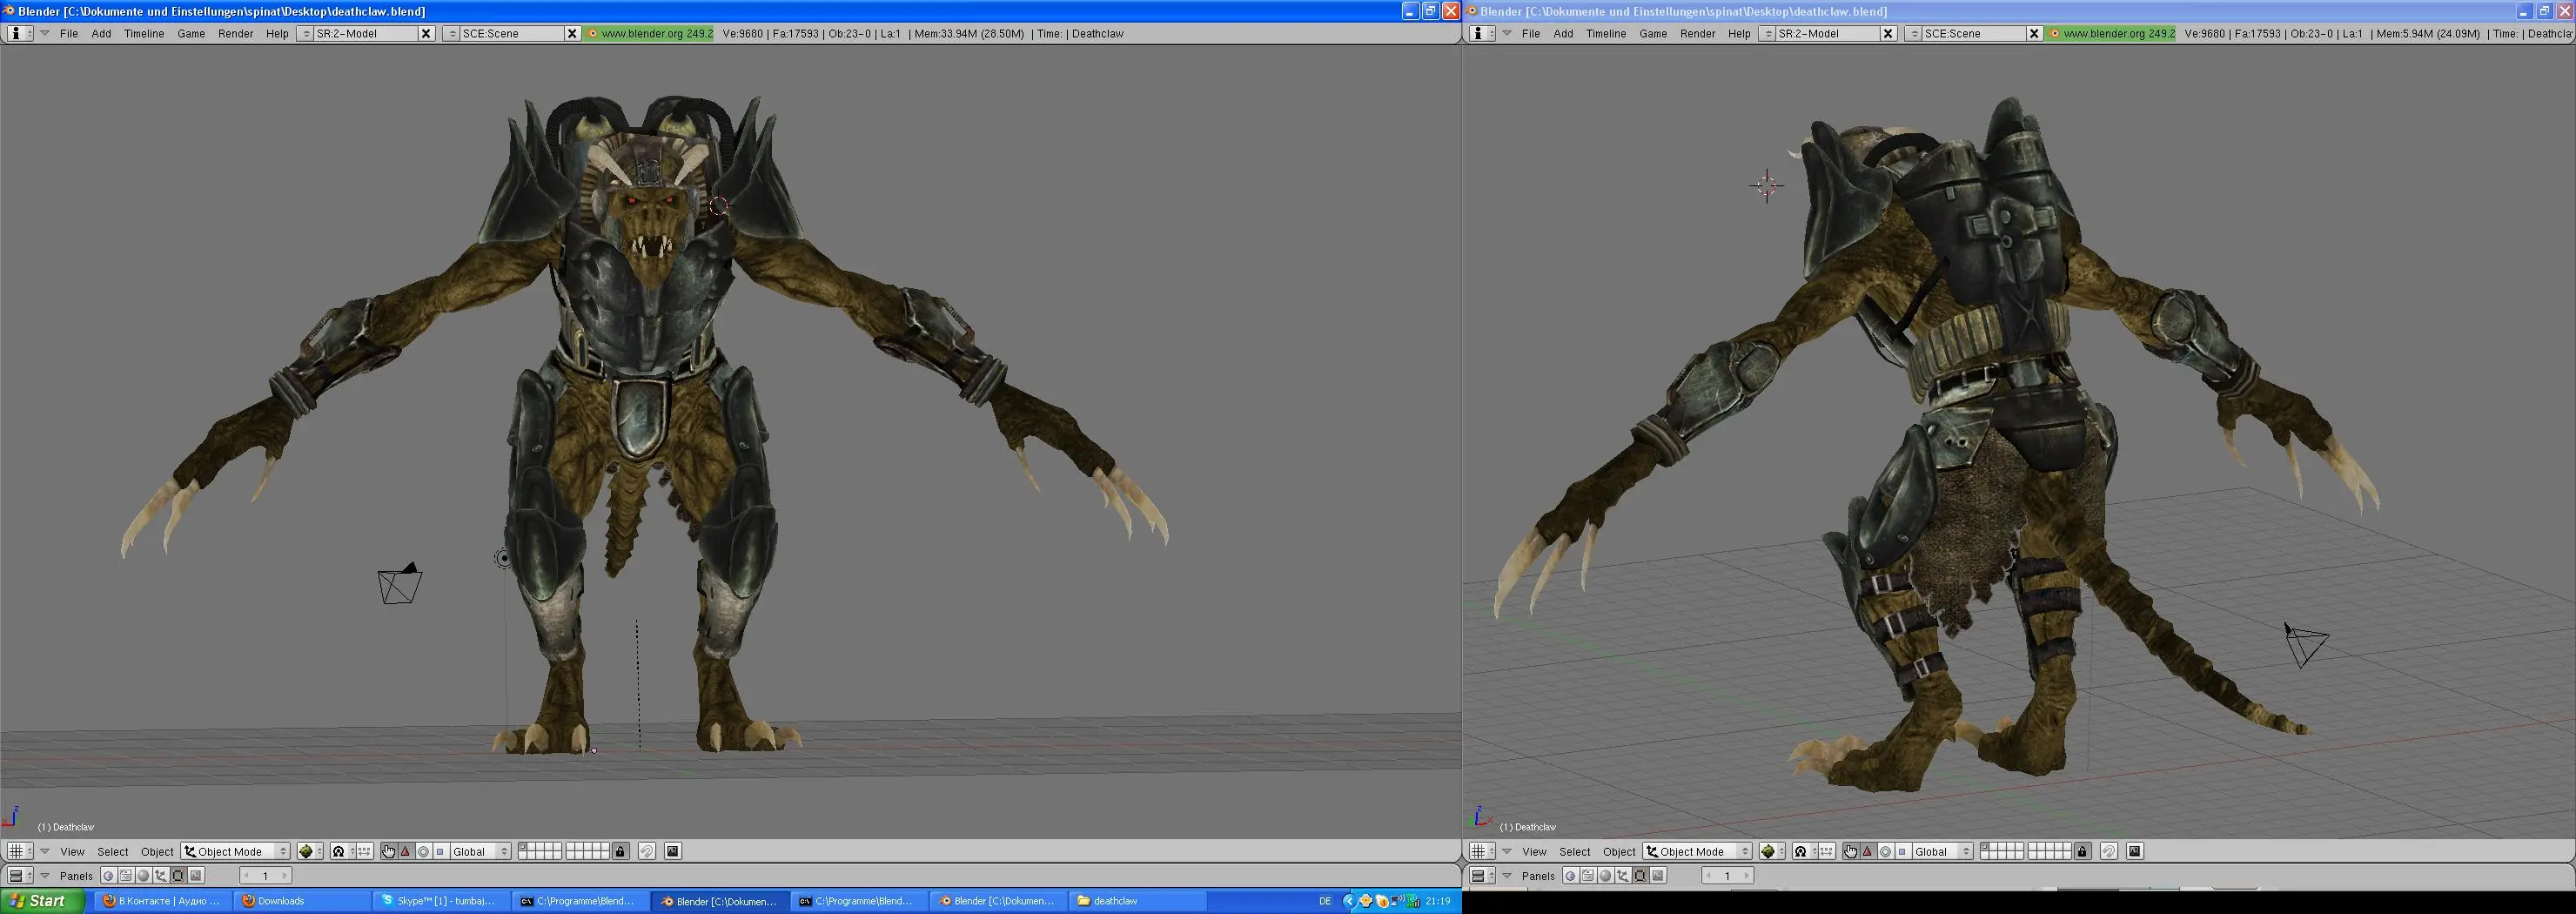This screenshot has width=2576, height=914.
Task: Open Windows Start button
Action: click(x=43, y=901)
